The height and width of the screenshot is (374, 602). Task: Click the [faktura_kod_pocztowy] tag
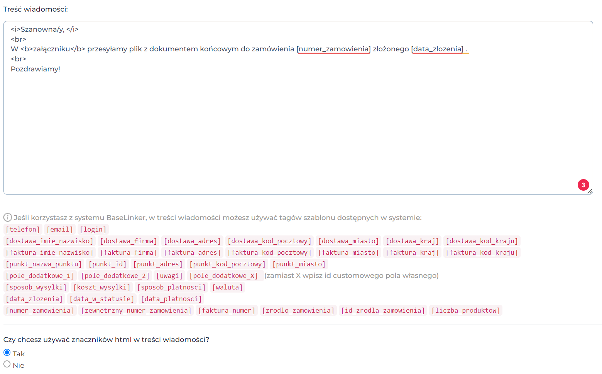coord(269,252)
